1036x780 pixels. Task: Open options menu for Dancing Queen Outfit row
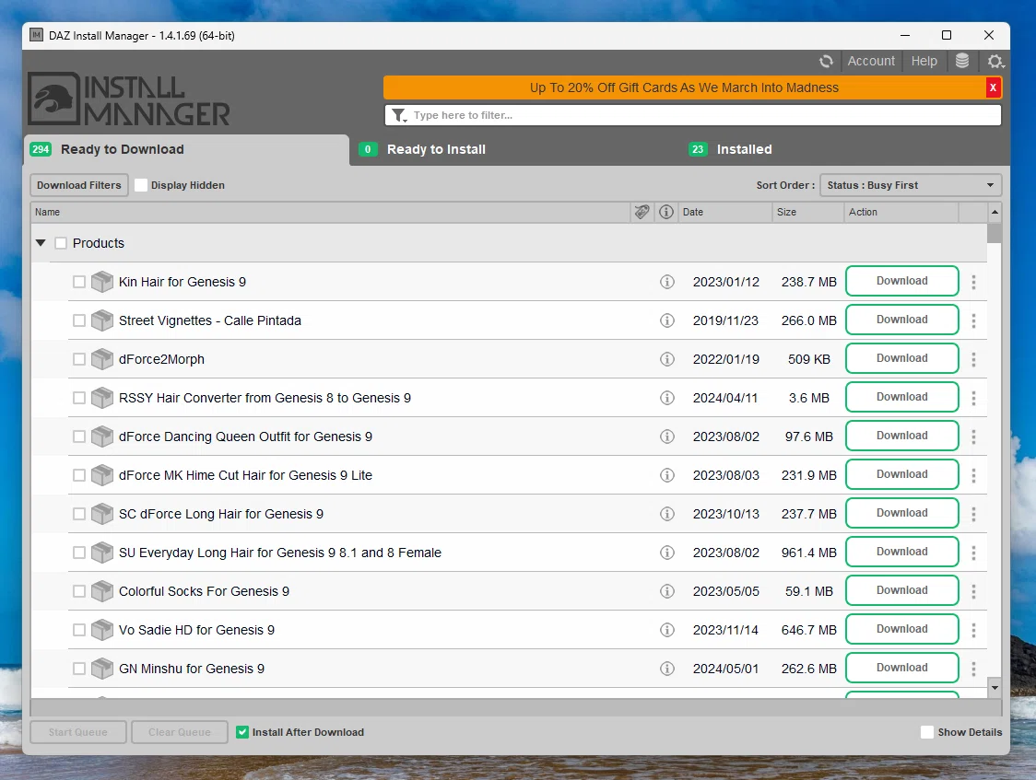coord(973,437)
